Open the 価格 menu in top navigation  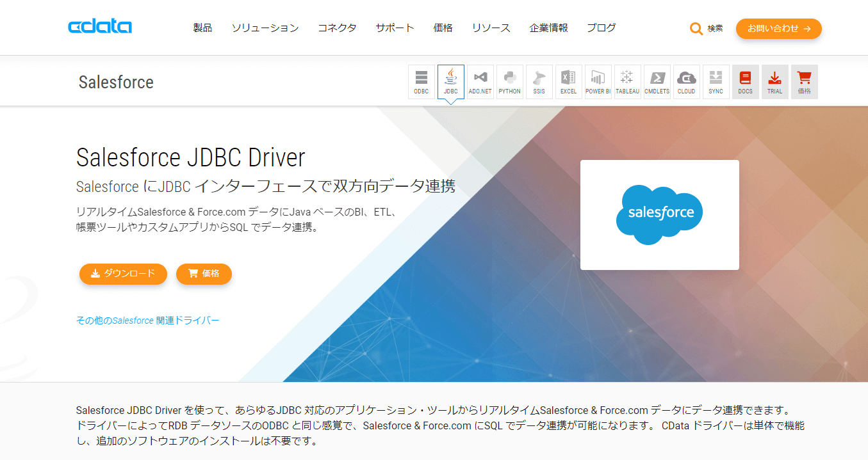coord(443,28)
